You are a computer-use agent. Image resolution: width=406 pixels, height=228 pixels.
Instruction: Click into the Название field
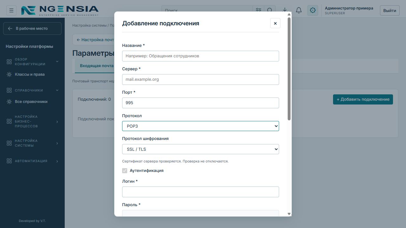tap(200, 56)
